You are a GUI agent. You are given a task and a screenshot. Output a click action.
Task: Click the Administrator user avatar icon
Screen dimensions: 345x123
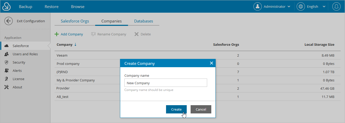point(258,6)
